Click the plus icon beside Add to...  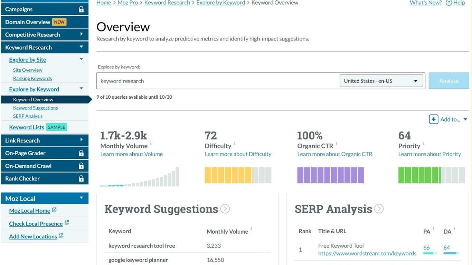433,119
